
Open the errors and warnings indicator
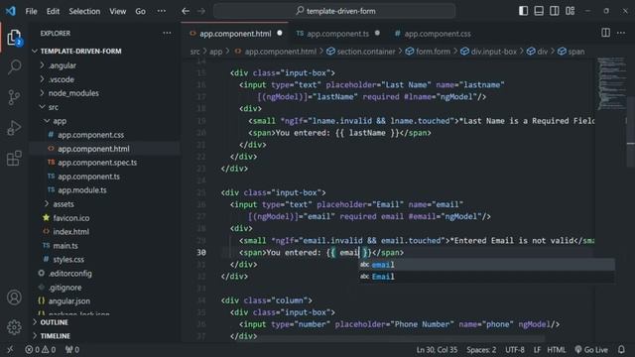(x=40, y=349)
